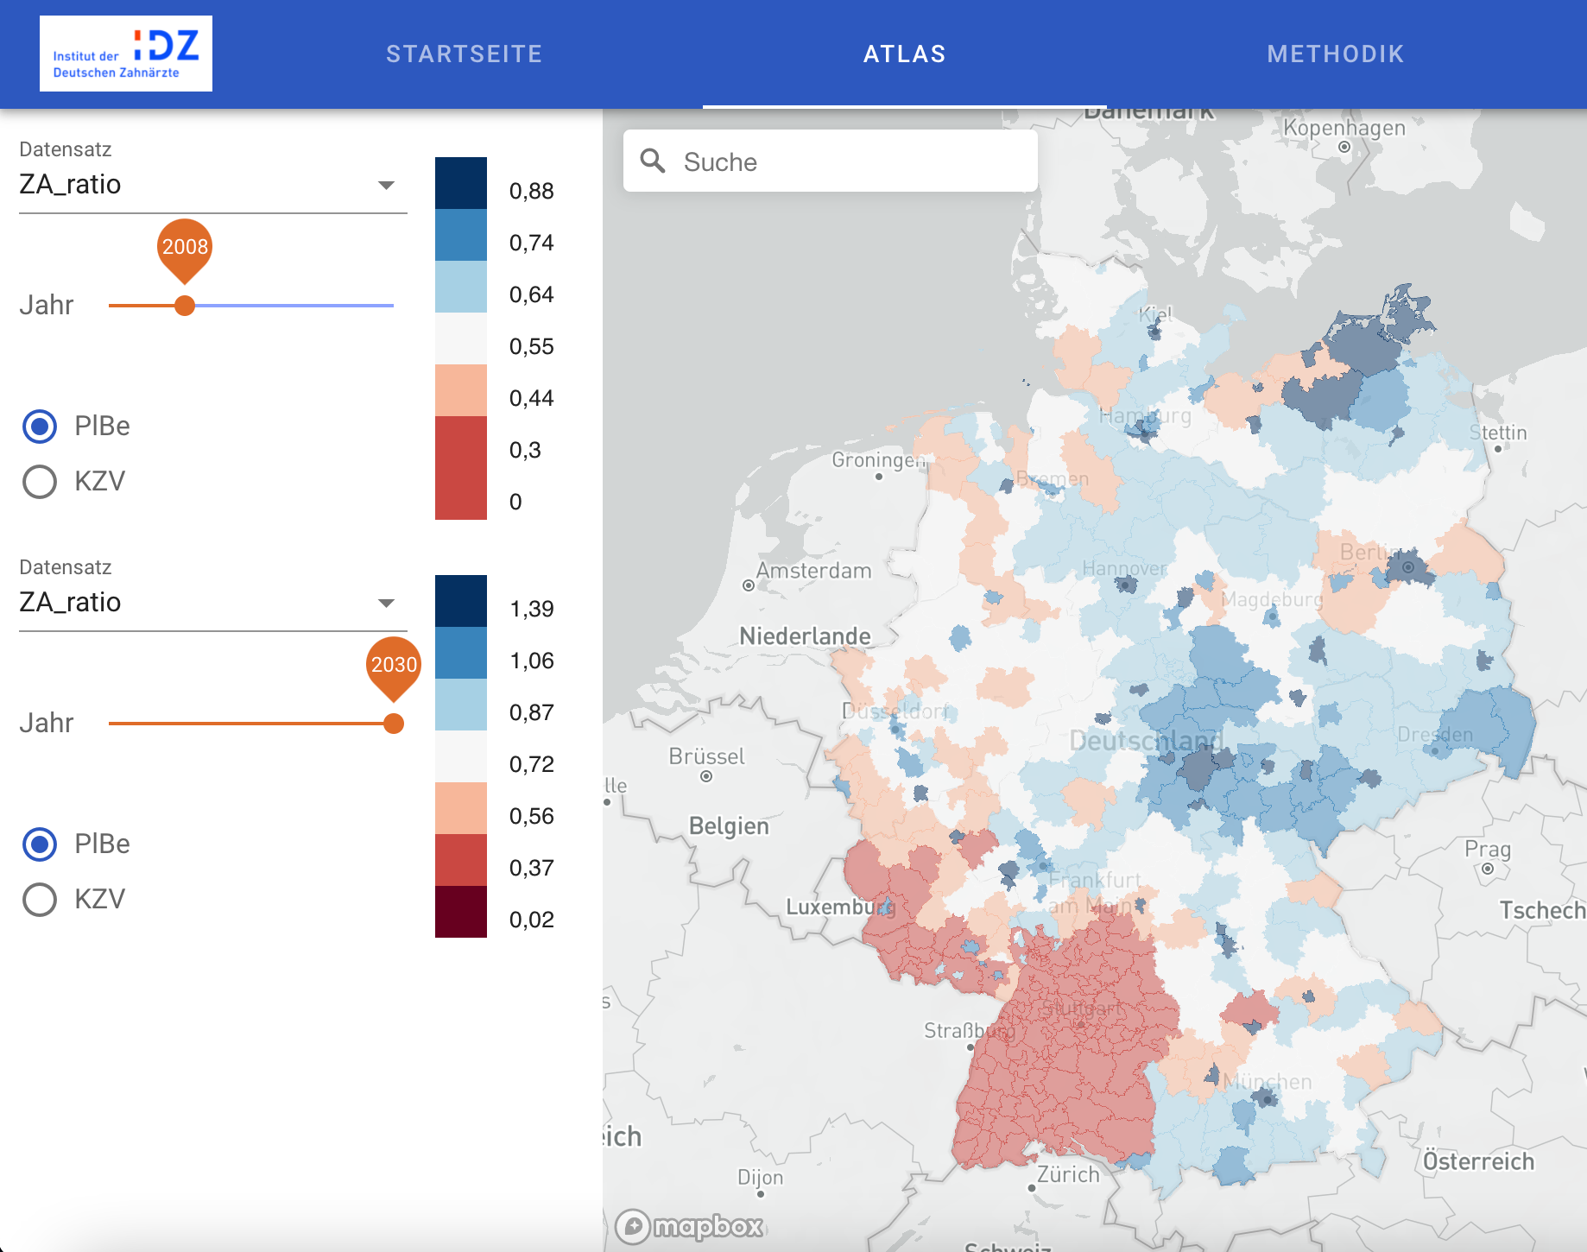Select the upper KZV radio button
This screenshot has height=1252, width=1587.
pyautogui.click(x=40, y=481)
